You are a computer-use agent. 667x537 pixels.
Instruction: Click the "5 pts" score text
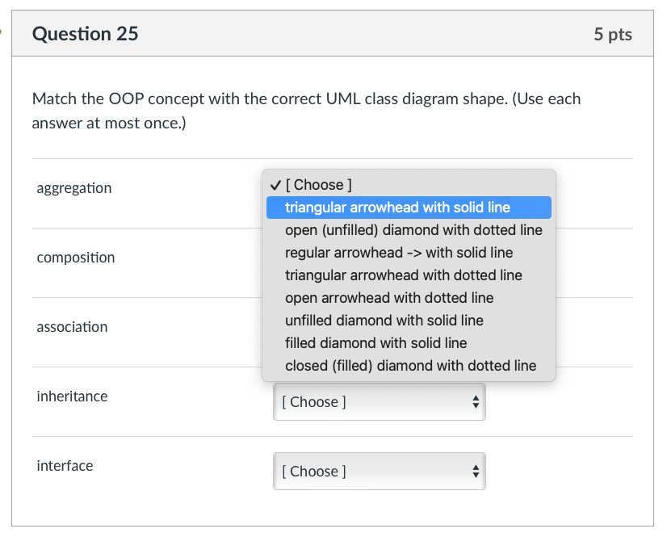[613, 35]
